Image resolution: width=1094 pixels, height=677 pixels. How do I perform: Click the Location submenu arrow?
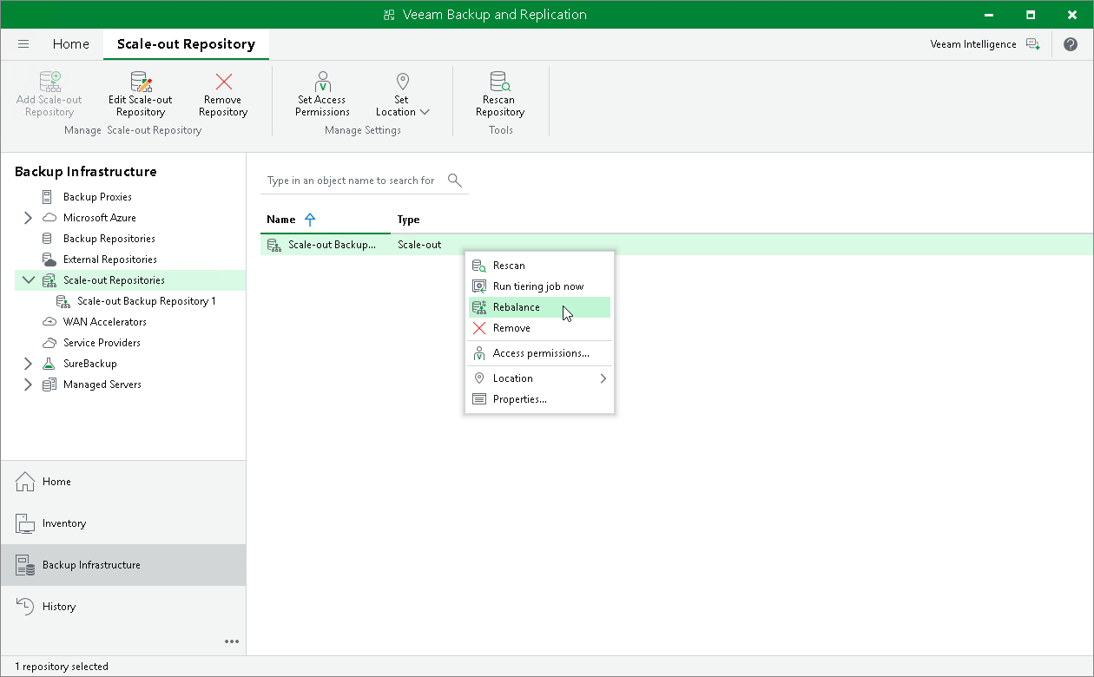603,378
